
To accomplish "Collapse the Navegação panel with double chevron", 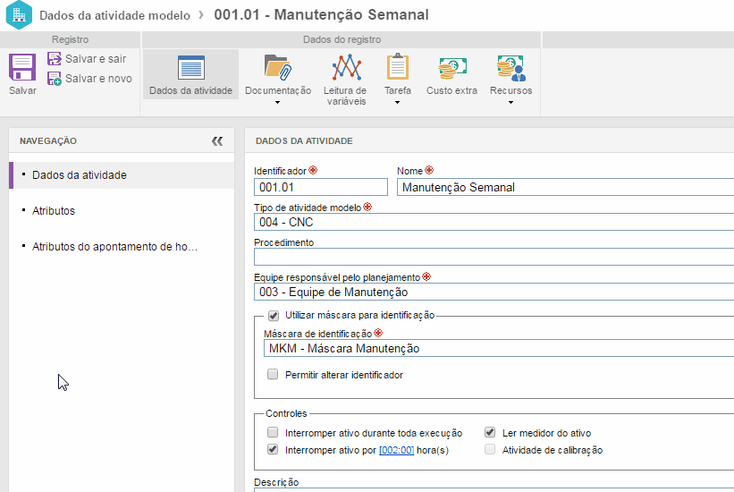I will point(217,141).
